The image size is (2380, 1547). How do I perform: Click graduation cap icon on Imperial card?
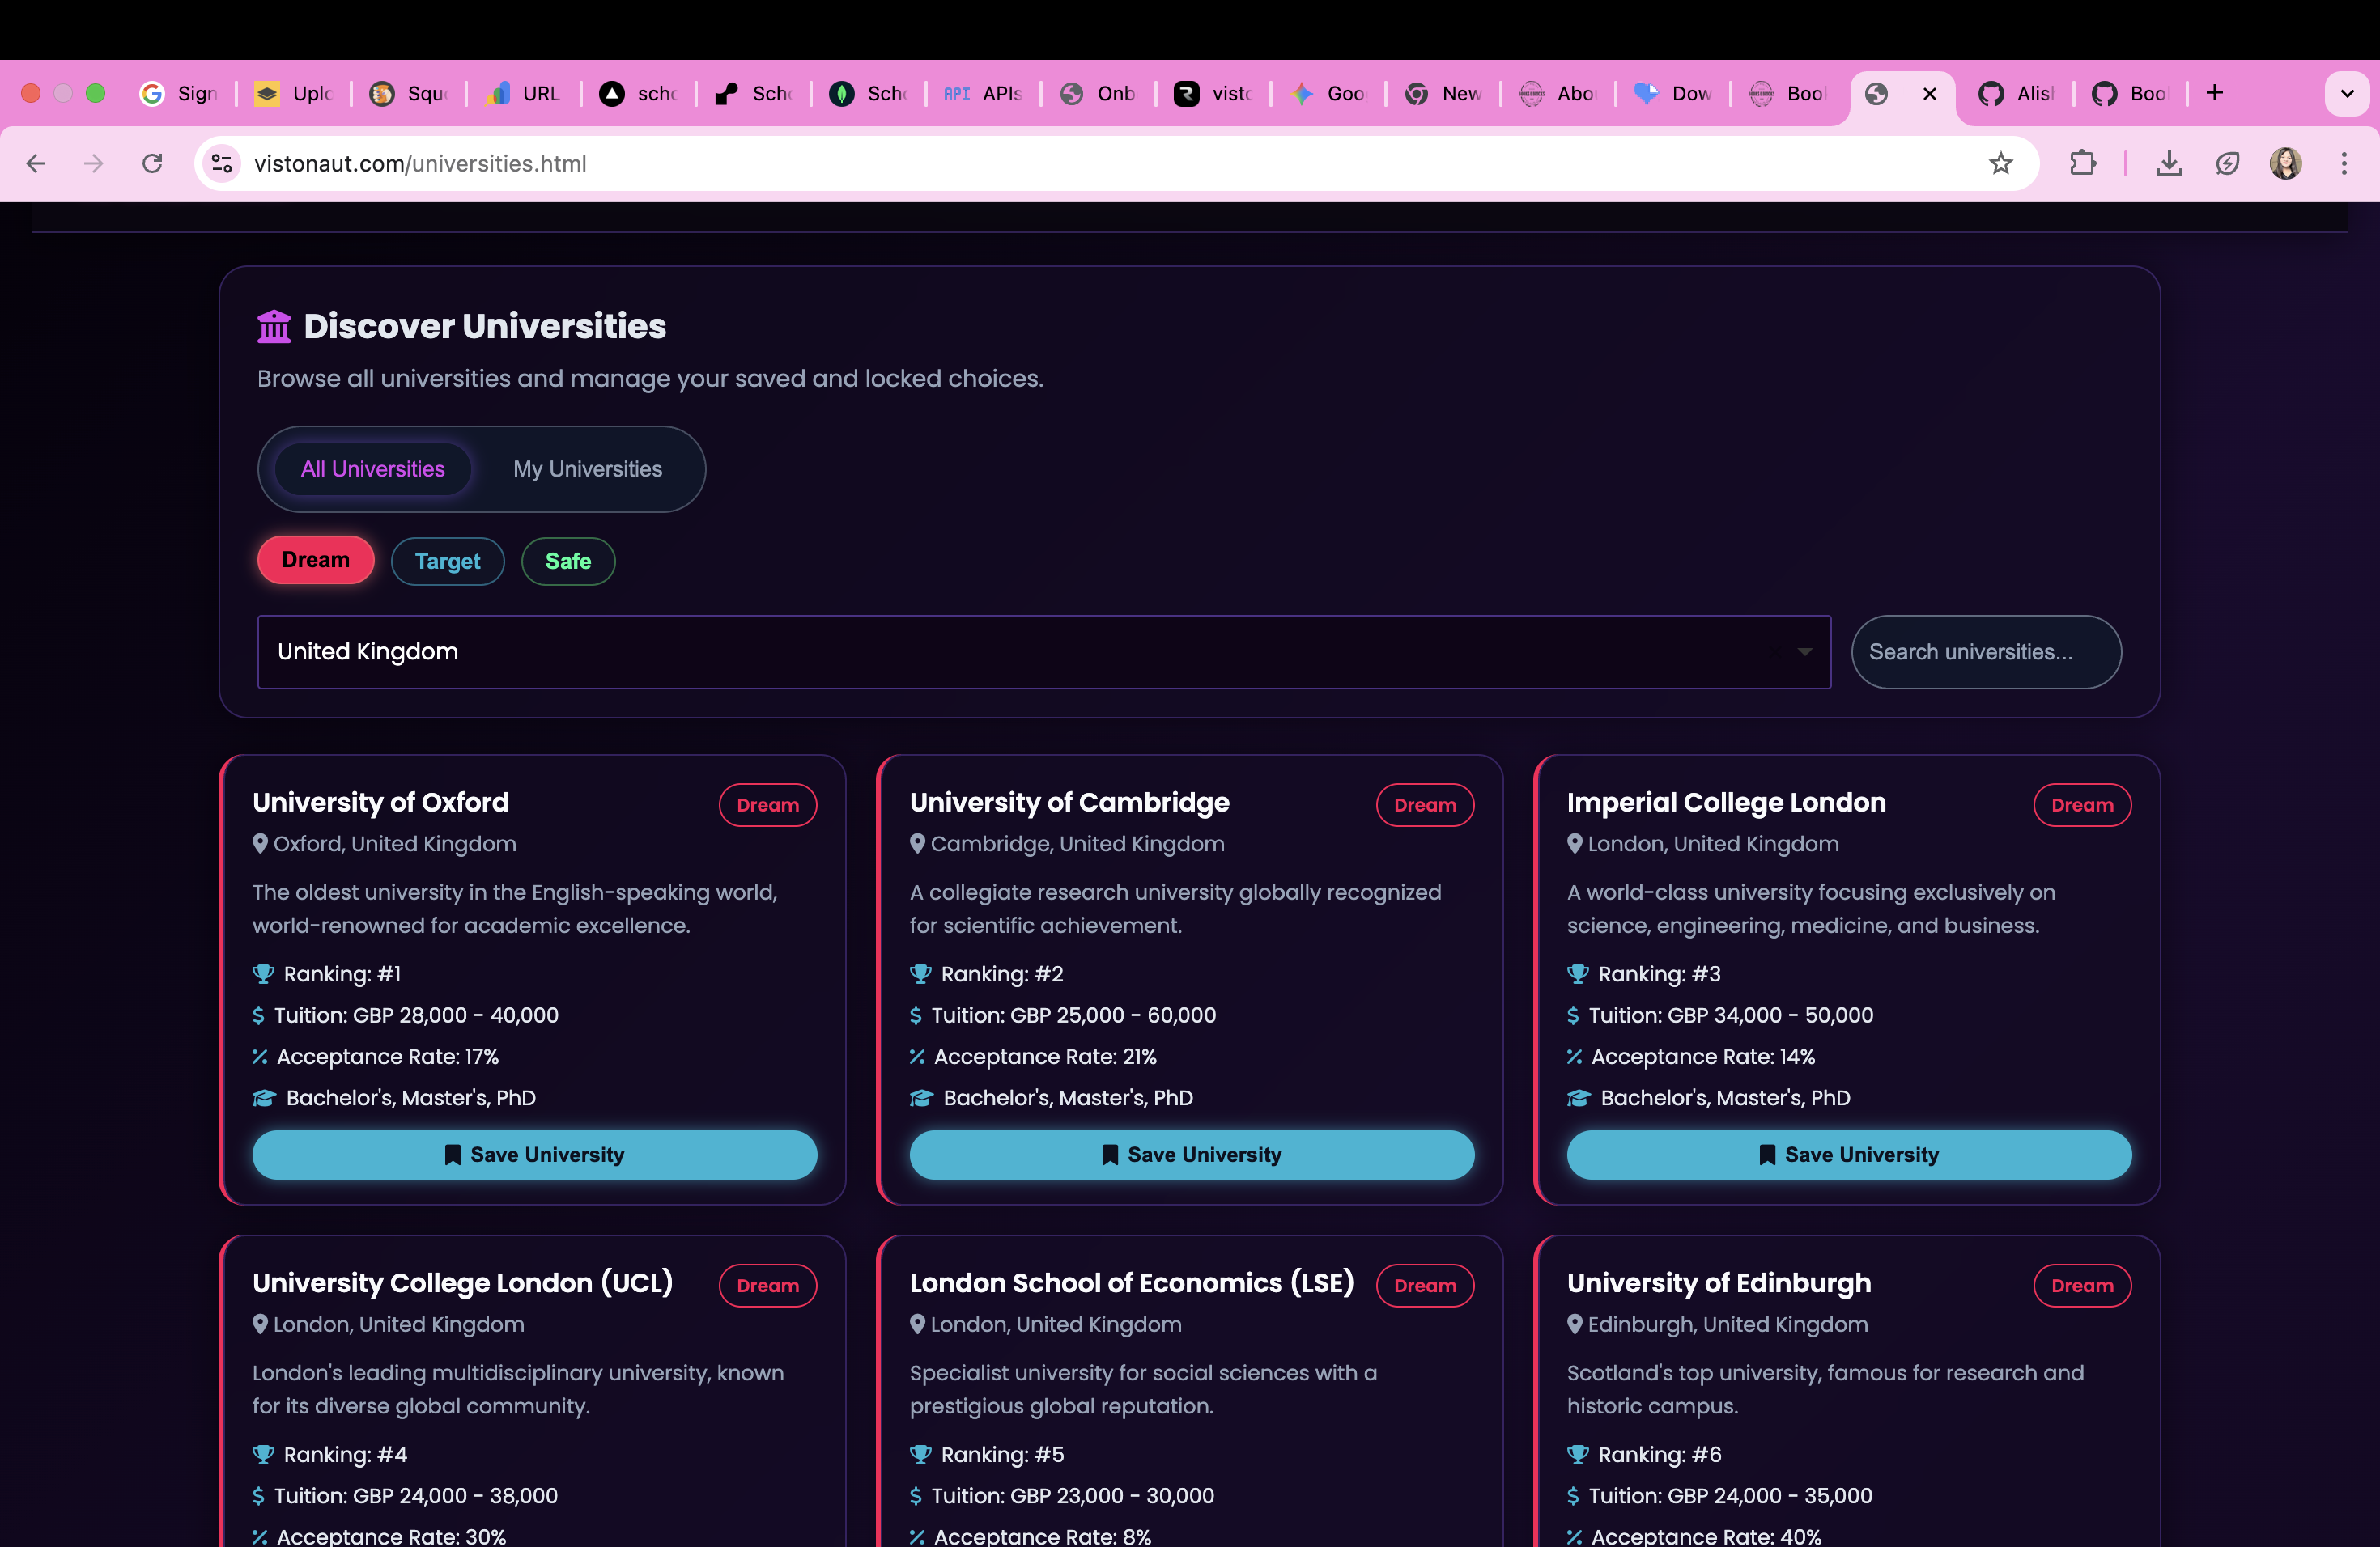[1579, 1098]
